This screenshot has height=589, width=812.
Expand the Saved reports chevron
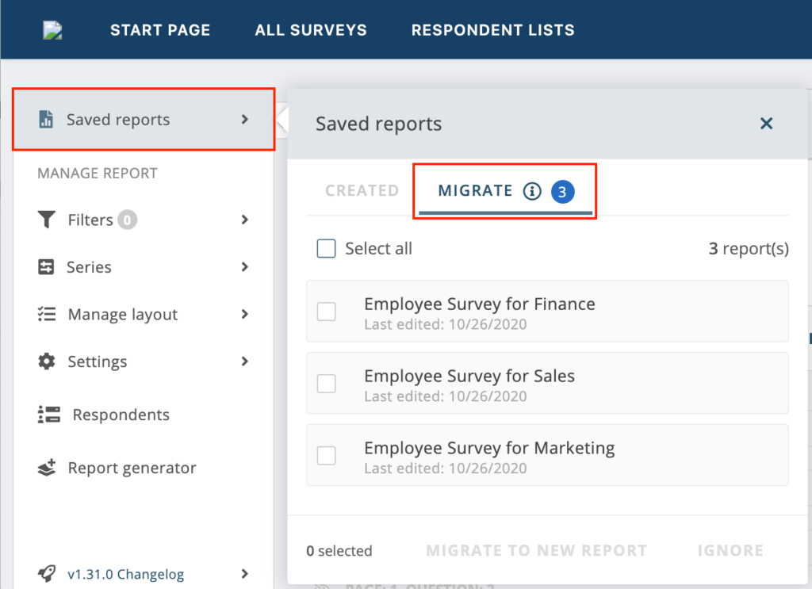[245, 120]
